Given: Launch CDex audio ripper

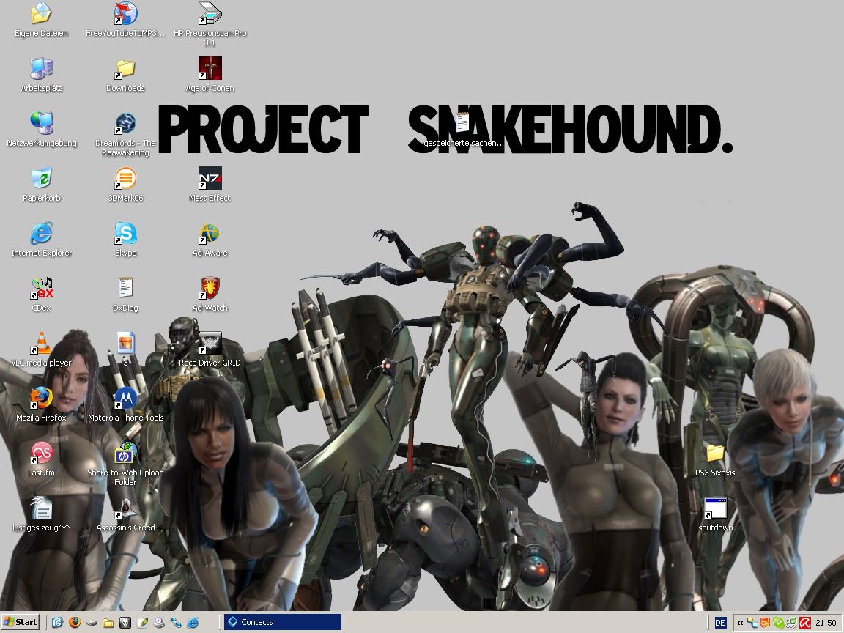Looking at the screenshot, I should point(42,295).
